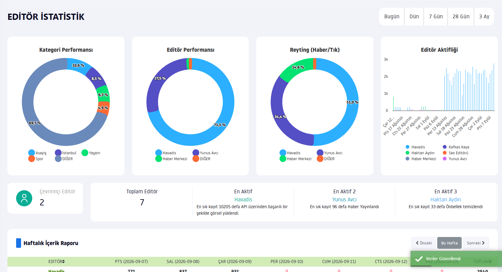The width and height of the screenshot is (502, 272).
Task: Switch to the Dün time range
Action: pos(414,16)
